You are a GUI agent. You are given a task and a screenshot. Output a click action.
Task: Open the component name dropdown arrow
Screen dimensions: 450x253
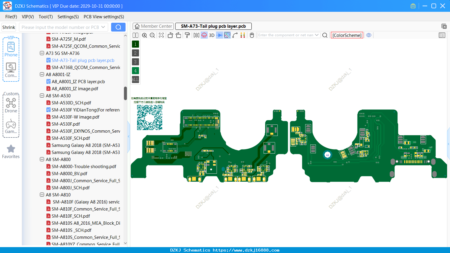[x=317, y=35]
